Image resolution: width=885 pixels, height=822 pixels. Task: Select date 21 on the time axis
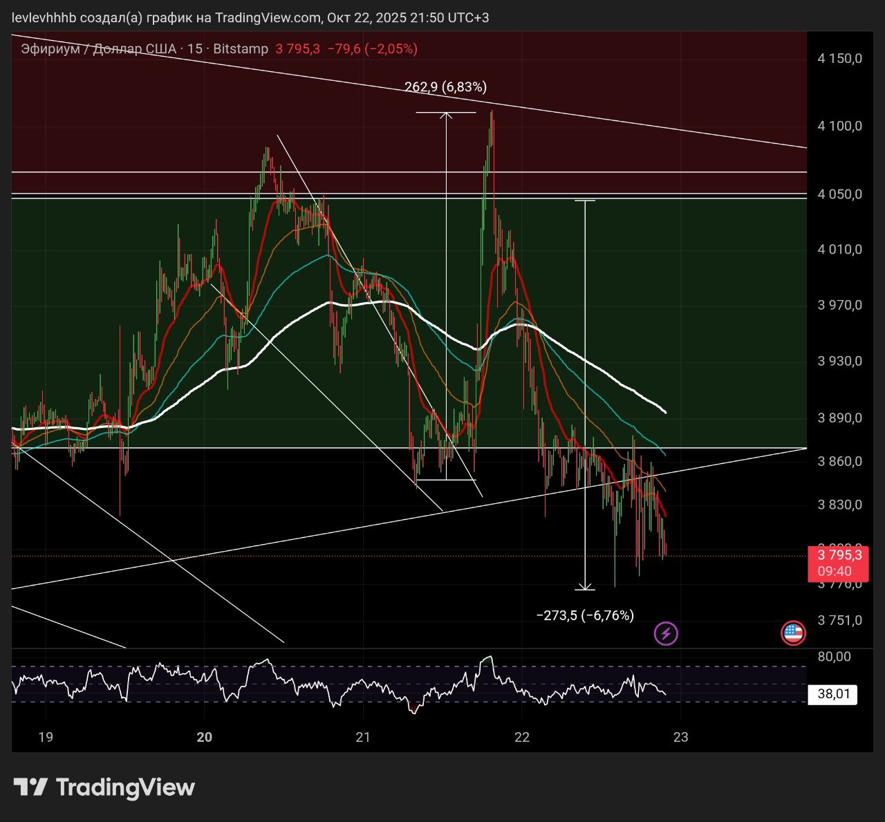coord(363,737)
